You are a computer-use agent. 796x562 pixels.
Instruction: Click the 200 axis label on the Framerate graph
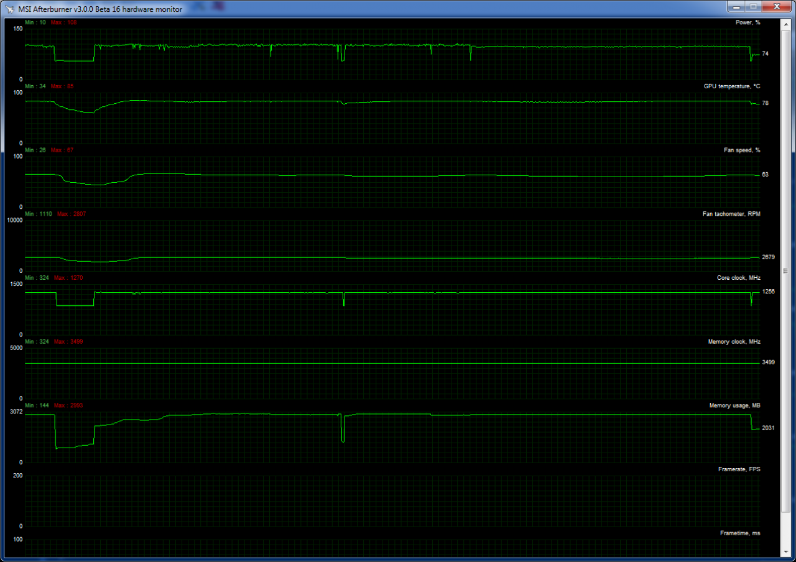(17, 476)
